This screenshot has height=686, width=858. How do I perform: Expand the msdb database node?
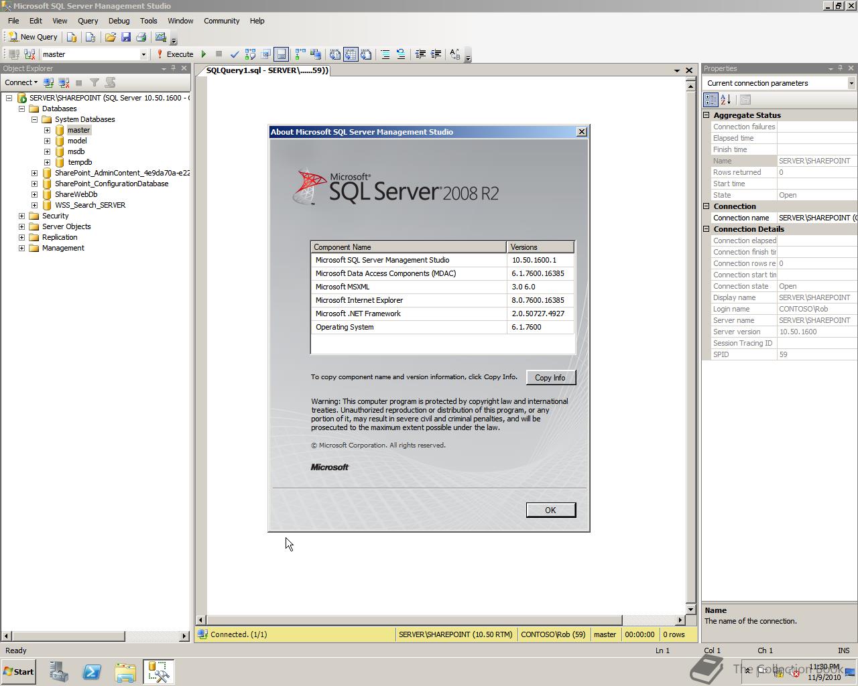coord(47,151)
